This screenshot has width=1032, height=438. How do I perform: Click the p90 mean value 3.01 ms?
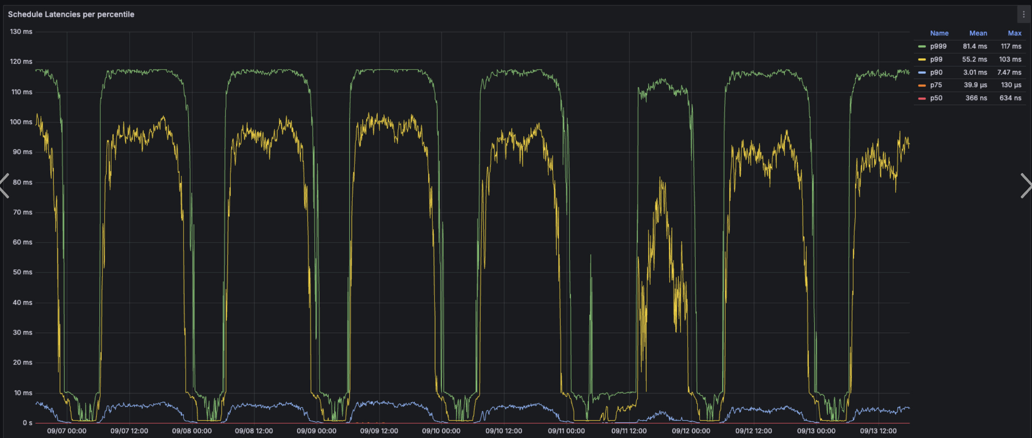click(x=975, y=72)
